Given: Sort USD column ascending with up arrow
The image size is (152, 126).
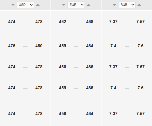Looking at the screenshot, I should (x=38, y=5).
